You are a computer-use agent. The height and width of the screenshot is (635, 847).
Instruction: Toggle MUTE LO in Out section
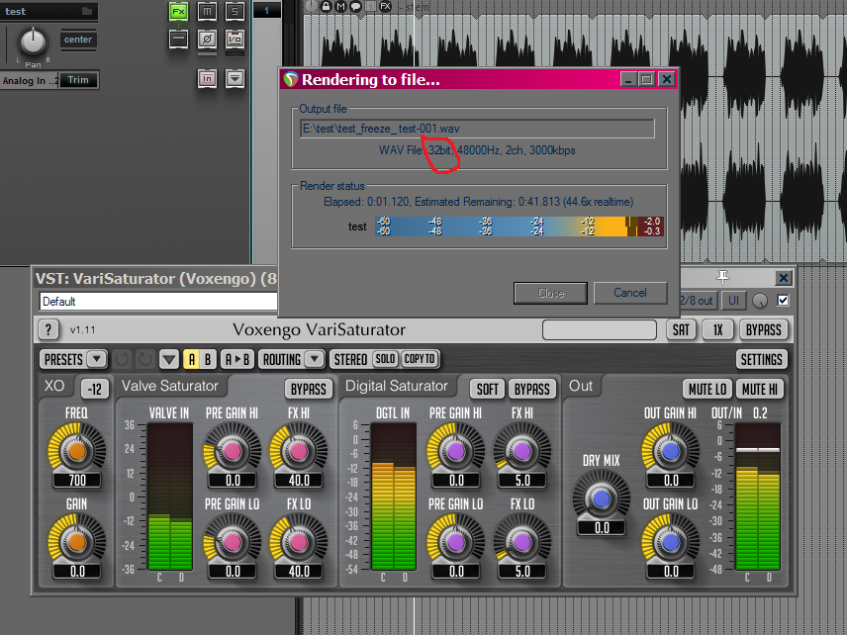(x=707, y=389)
